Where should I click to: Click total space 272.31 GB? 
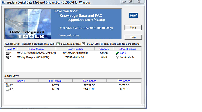point(89,85)
